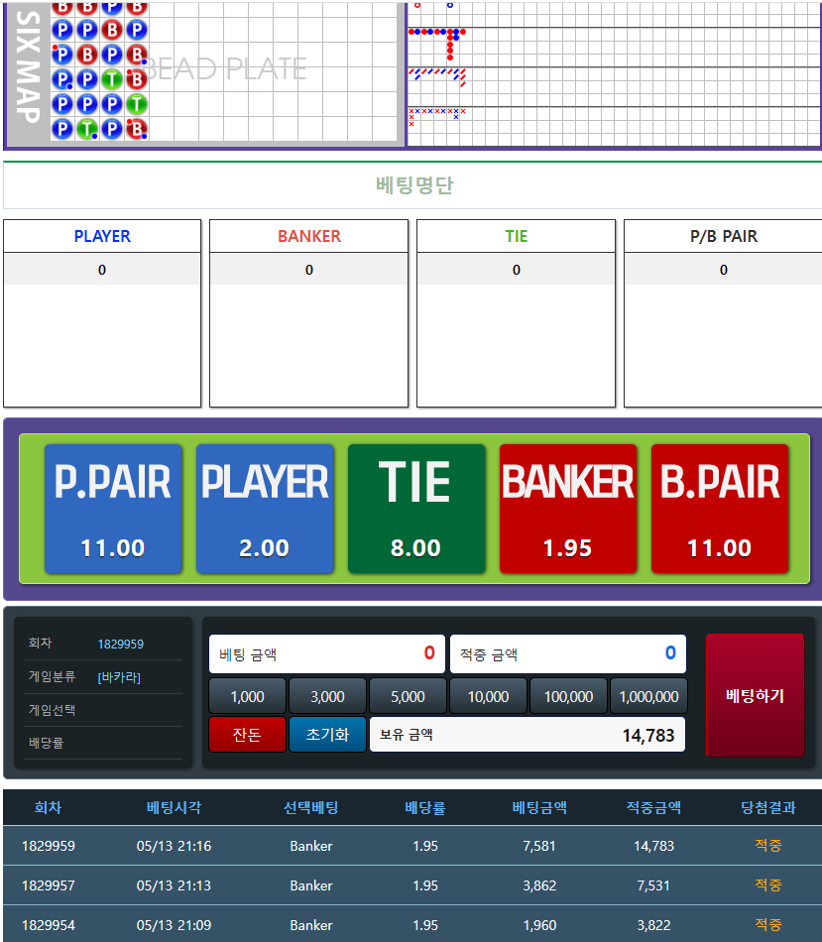Screen dimensions: 822x942
Task: Click the PLAYER betting list header
Action: point(102,236)
